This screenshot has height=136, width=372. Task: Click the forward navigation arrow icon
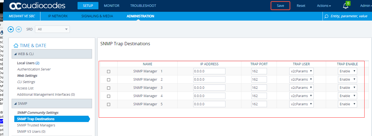[x=19, y=29]
